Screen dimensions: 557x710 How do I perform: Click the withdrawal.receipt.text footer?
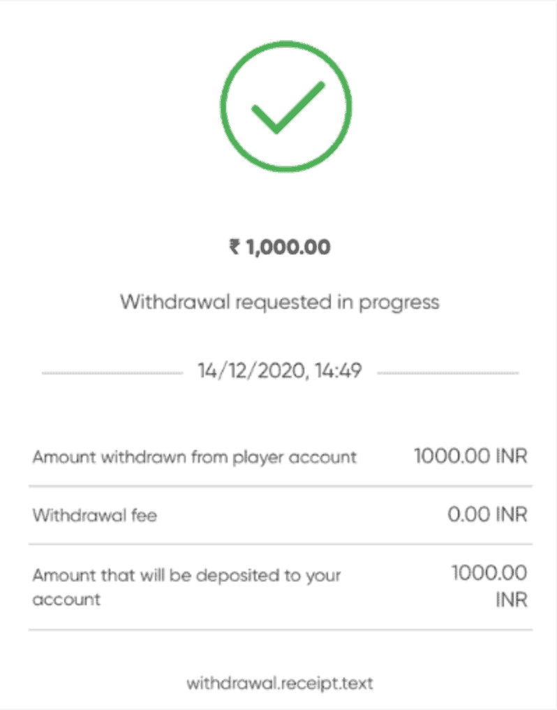(x=280, y=683)
